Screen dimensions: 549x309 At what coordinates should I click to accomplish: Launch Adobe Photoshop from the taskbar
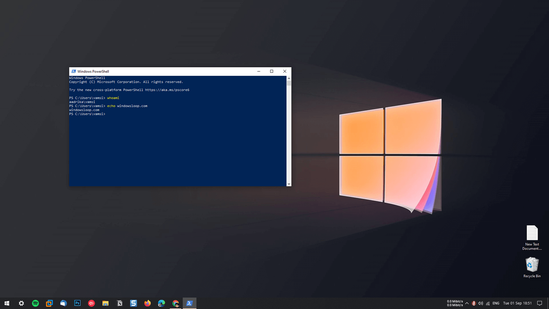[x=77, y=303]
